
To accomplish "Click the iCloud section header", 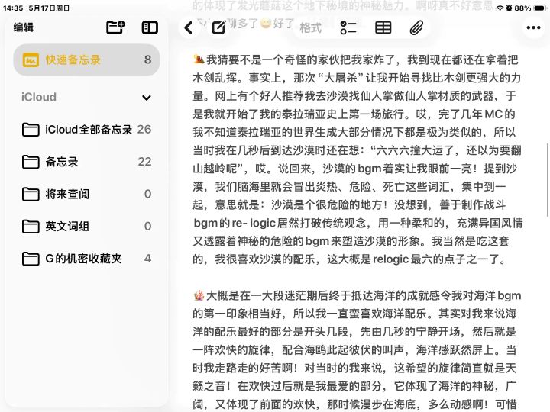I will click(x=86, y=97).
